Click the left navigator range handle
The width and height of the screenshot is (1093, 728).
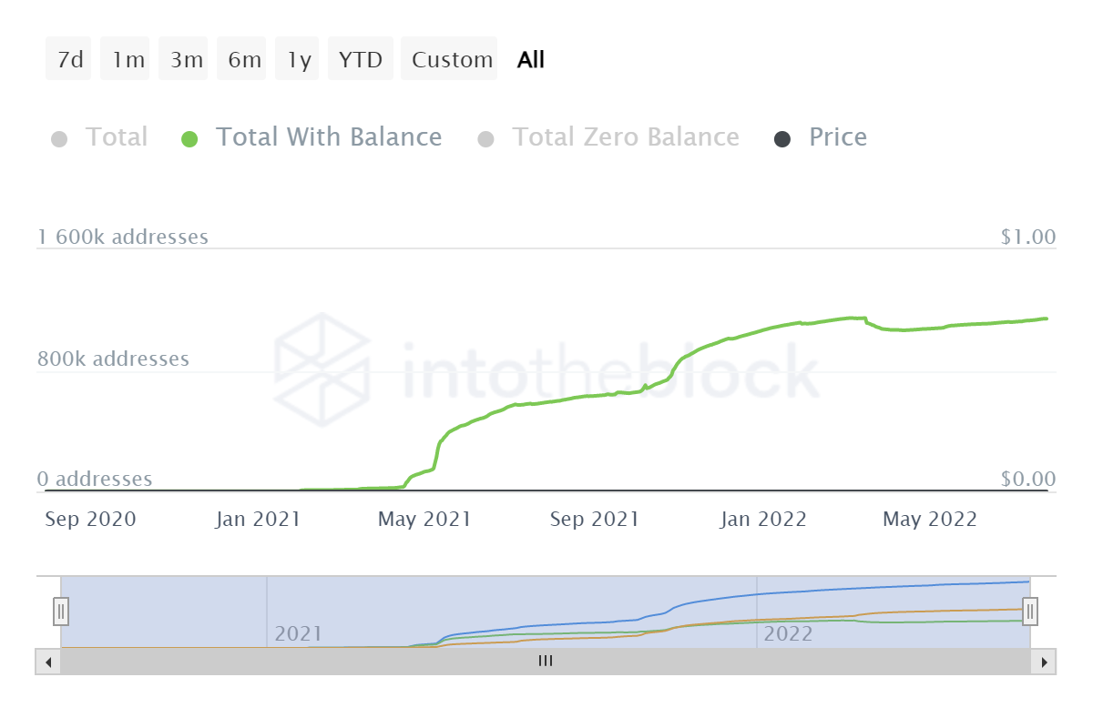coord(61,612)
